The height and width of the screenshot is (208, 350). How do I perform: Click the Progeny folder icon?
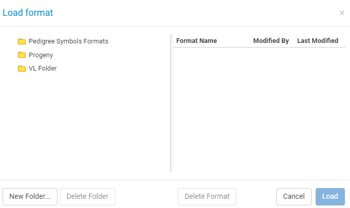tap(22, 55)
